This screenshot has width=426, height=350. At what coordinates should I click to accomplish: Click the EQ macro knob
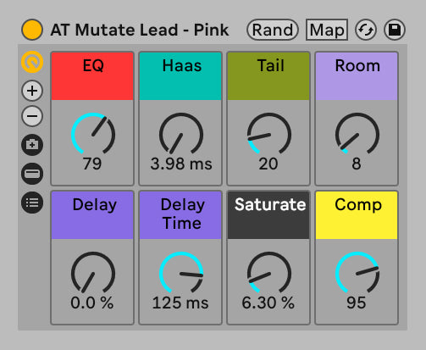(x=93, y=134)
